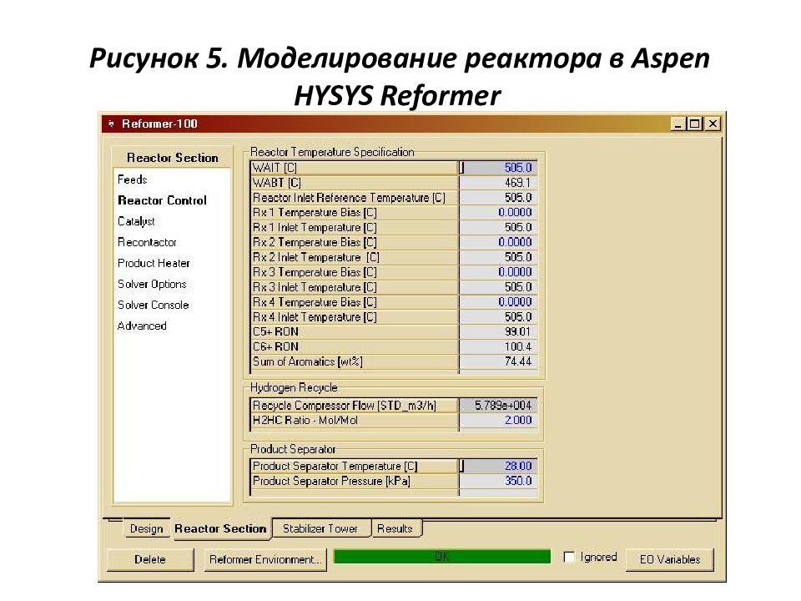Edit the Product Separator Pressure value
801x601 pixels.
coord(498,481)
